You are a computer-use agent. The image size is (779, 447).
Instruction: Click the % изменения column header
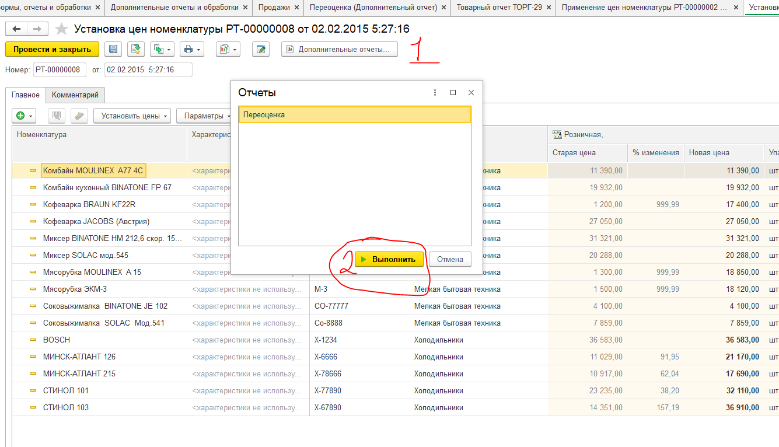click(x=656, y=153)
